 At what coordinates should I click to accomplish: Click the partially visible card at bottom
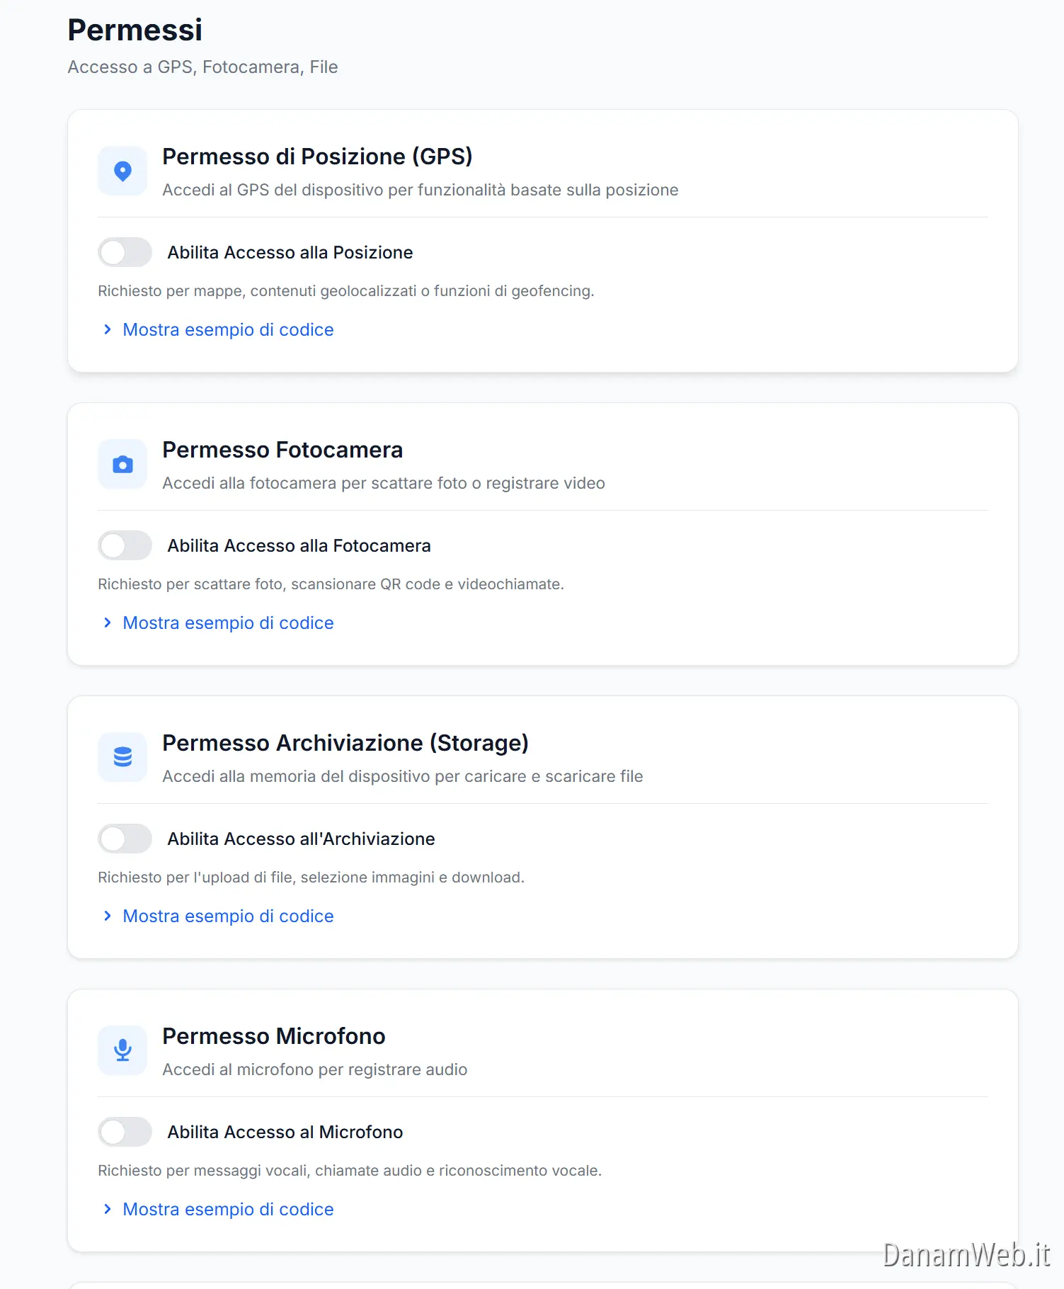tap(542, 1283)
